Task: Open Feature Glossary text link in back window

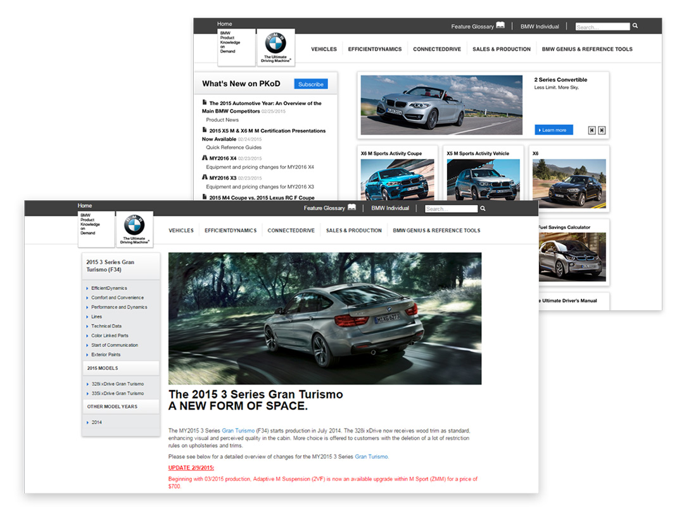Action: point(472,27)
